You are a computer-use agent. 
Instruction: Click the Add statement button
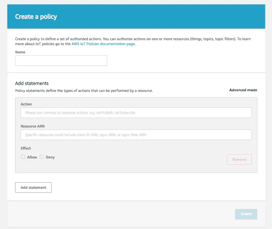33,187
